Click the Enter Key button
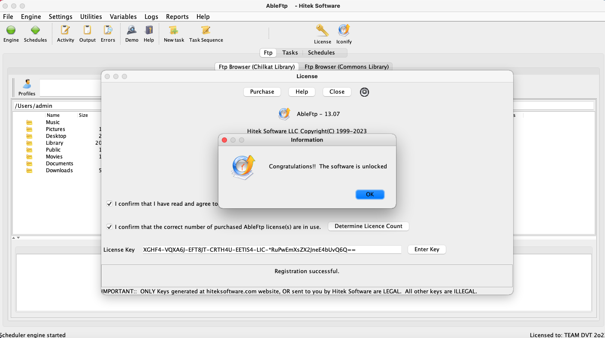Viewport: 605px width, 338px height. click(x=427, y=250)
